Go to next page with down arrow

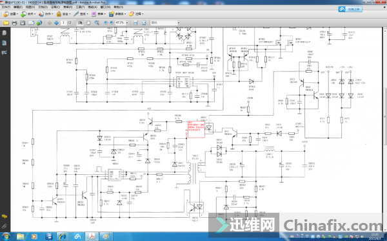click(x=56, y=23)
